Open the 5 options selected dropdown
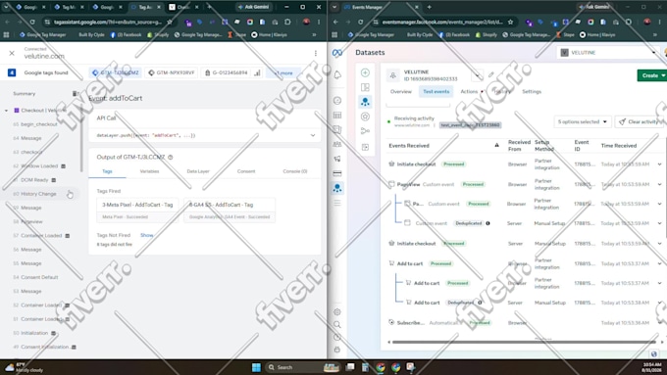 pos(583,121)
